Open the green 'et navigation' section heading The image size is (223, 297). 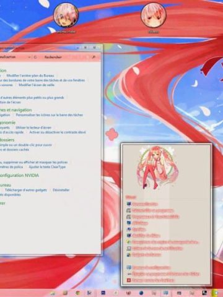[x=15, y=110]
